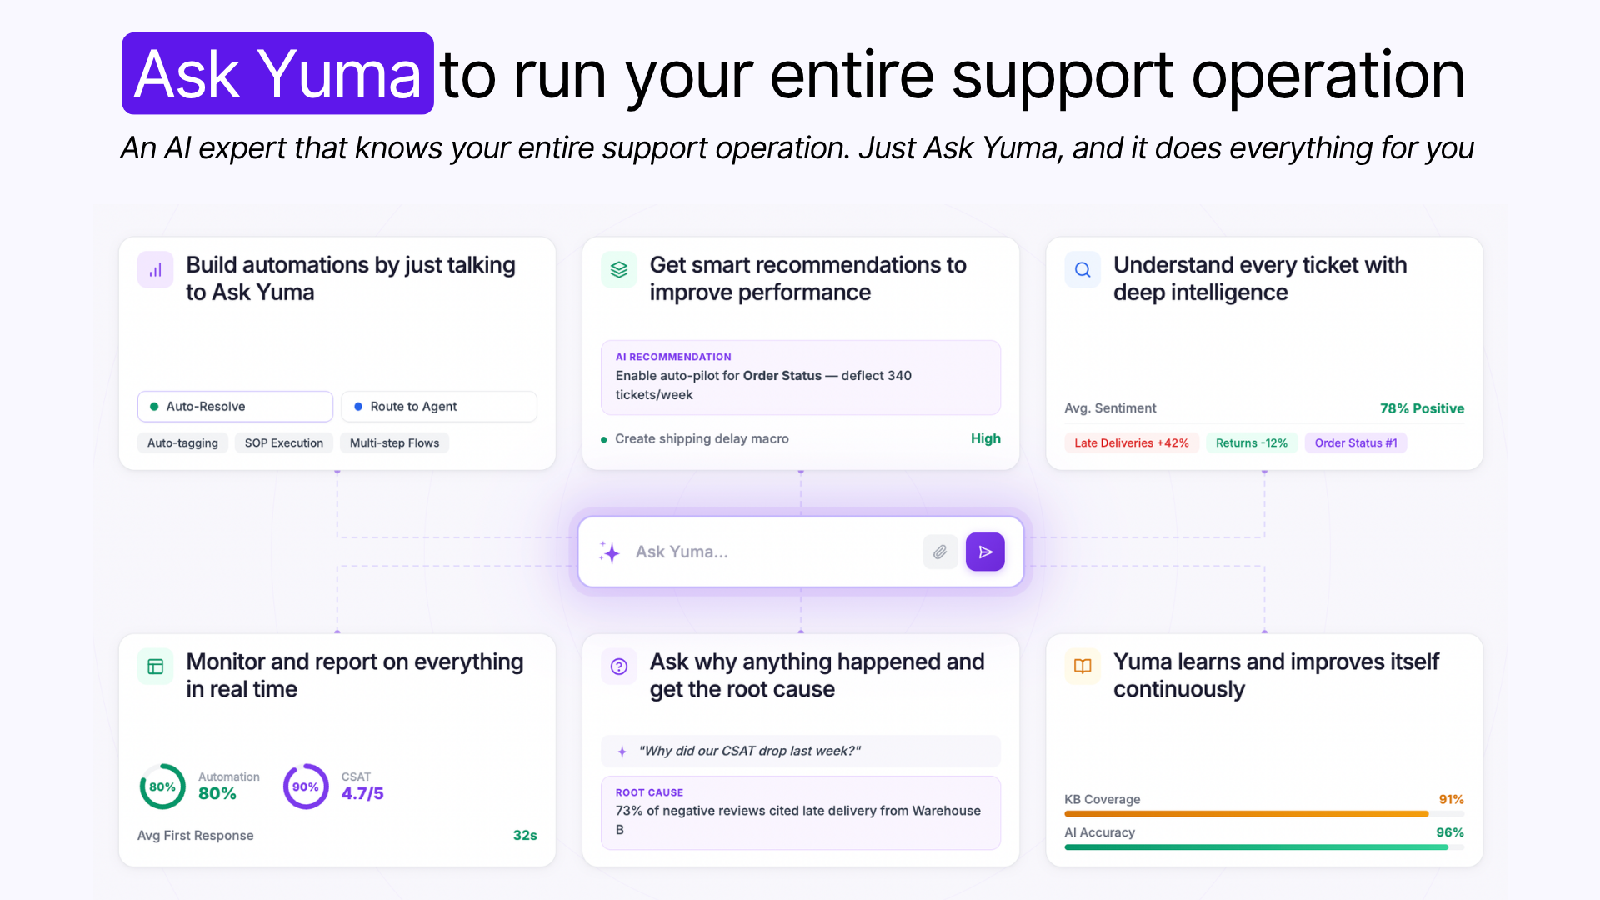Click the bar chart icon beside Build automations

tap(156, 270)
